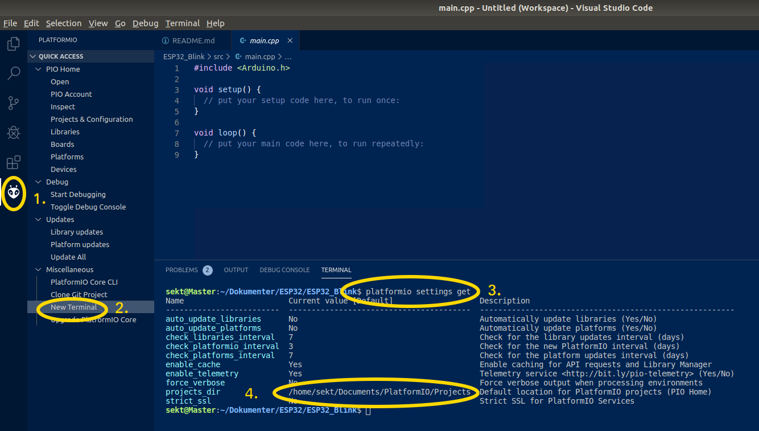
Task: Click Update All
Action: pos(68,257)
